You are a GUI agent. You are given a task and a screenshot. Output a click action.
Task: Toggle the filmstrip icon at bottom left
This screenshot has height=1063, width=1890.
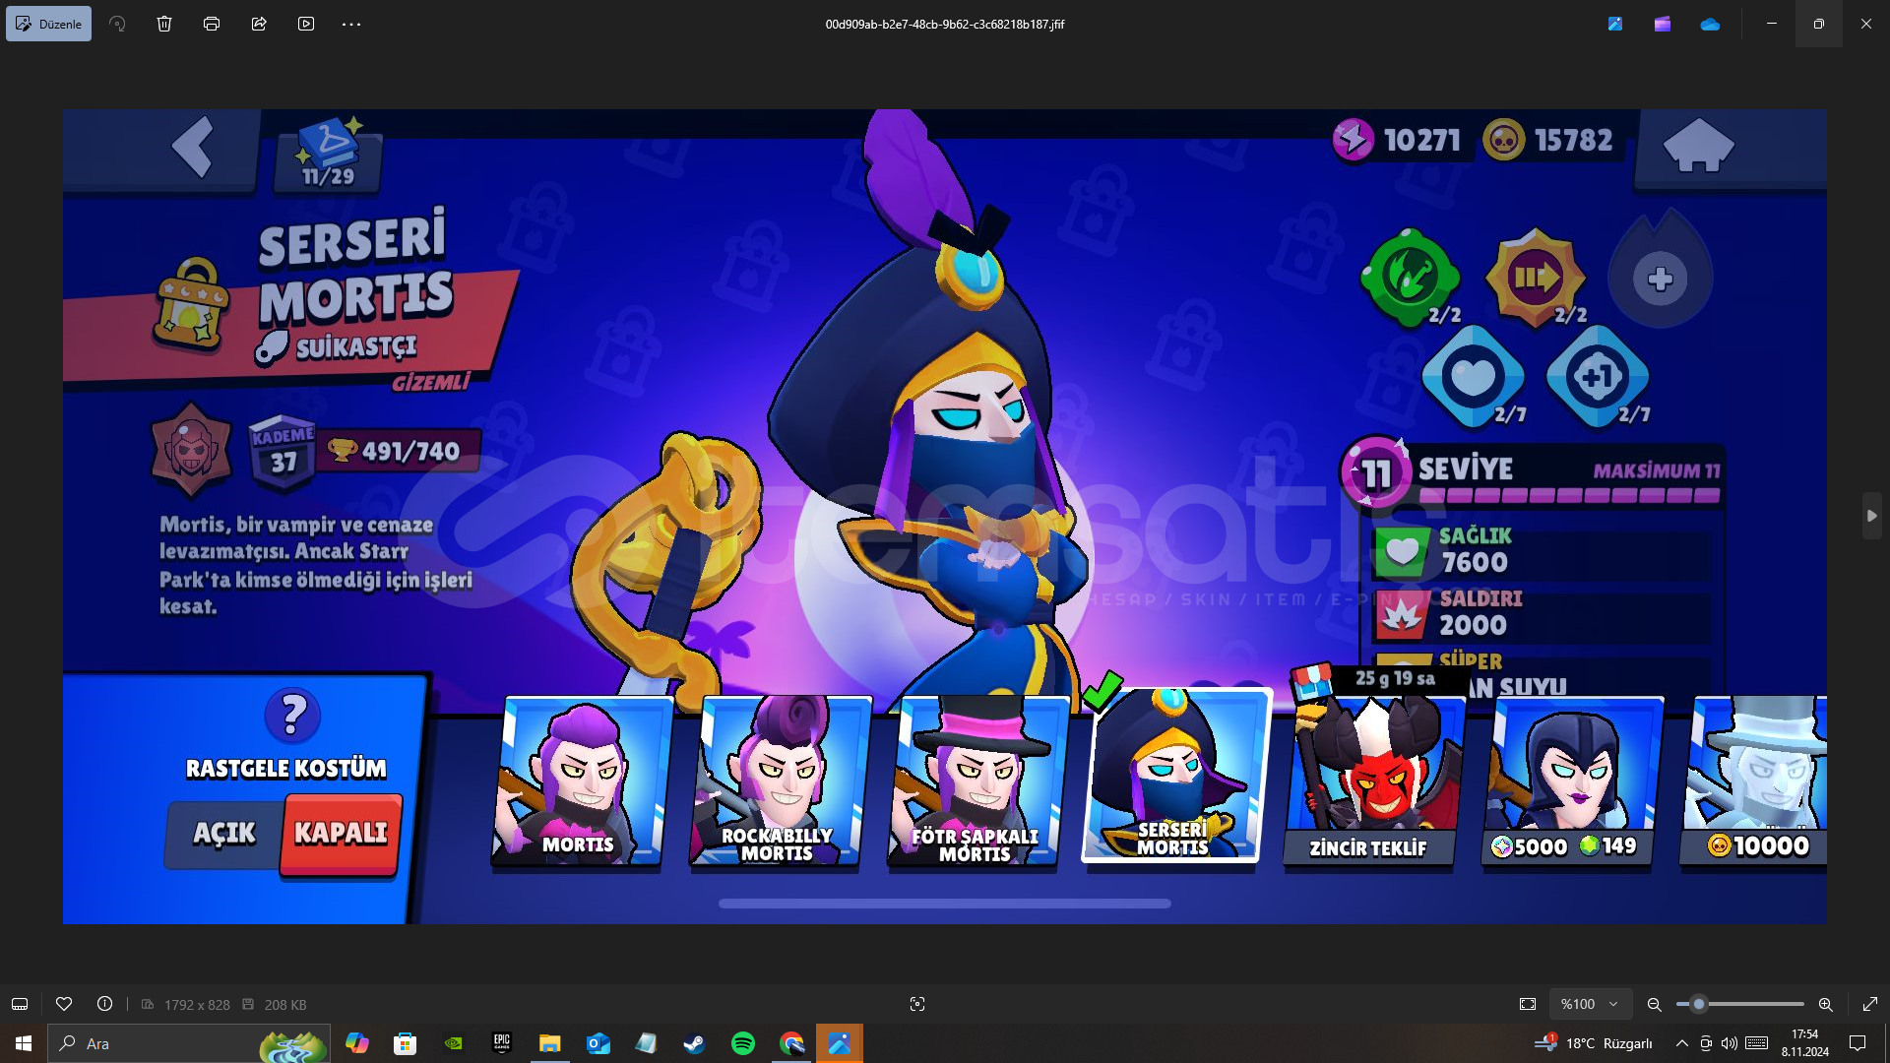coord(20,1004)
